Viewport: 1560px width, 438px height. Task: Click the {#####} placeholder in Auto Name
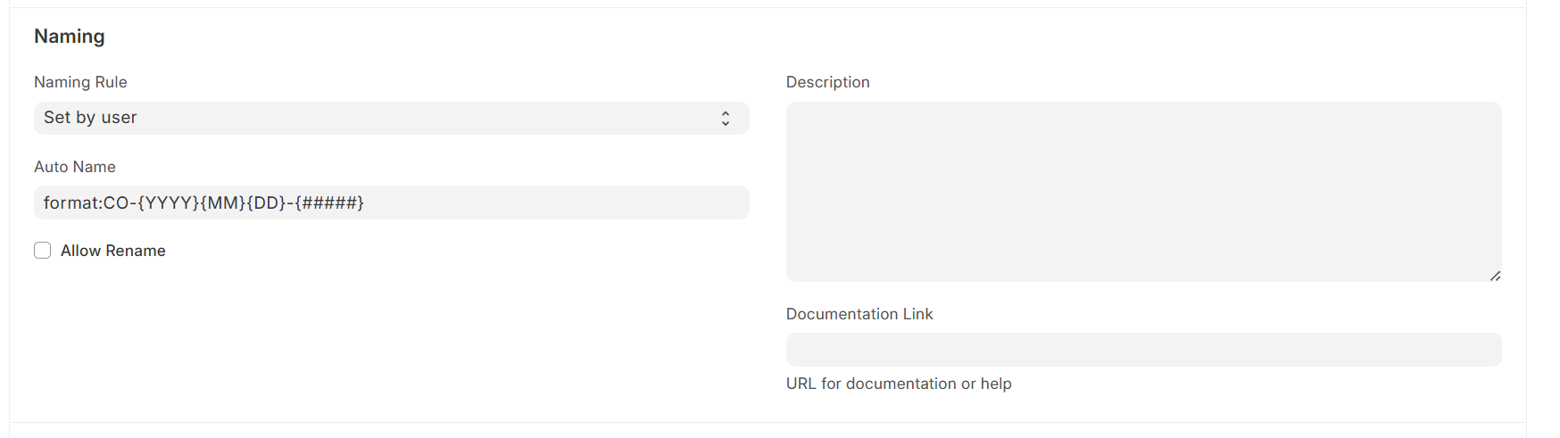point(329,203)
